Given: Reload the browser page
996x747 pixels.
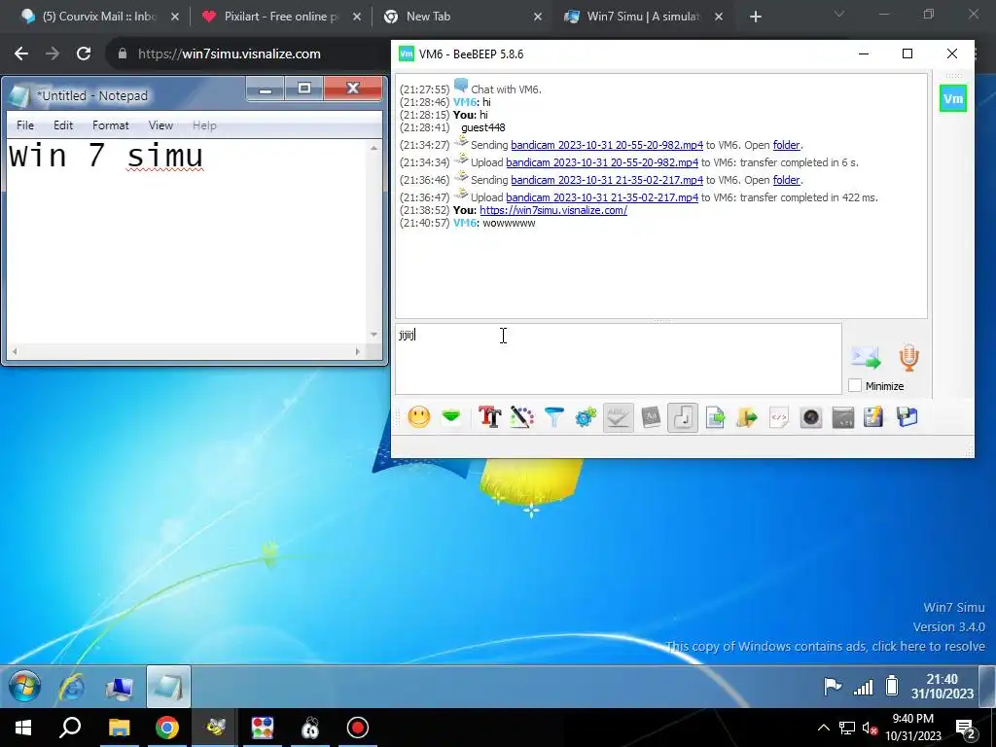Looking at the screenshot, I should 84,54.
